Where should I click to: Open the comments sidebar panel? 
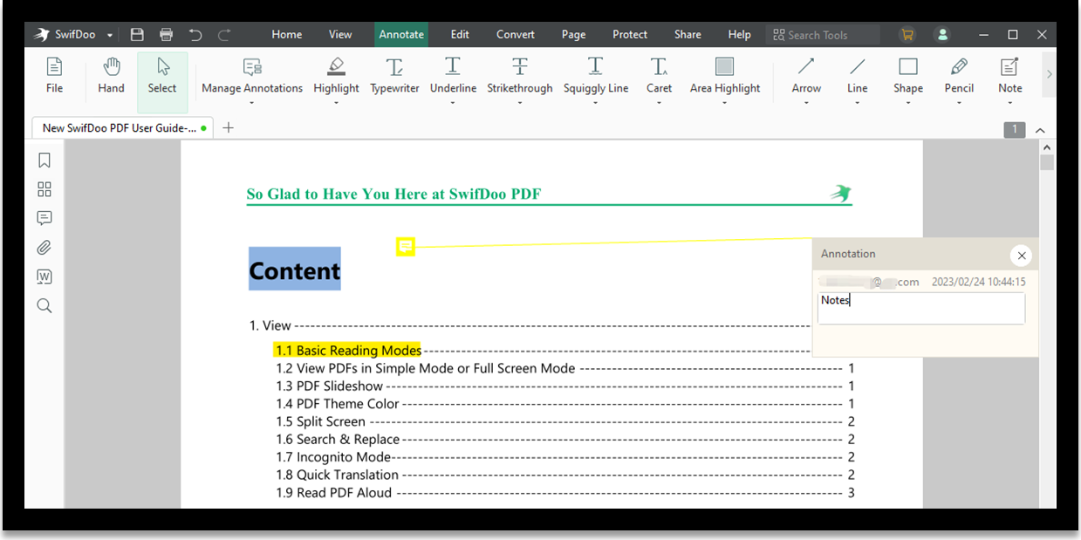(44, 218)
